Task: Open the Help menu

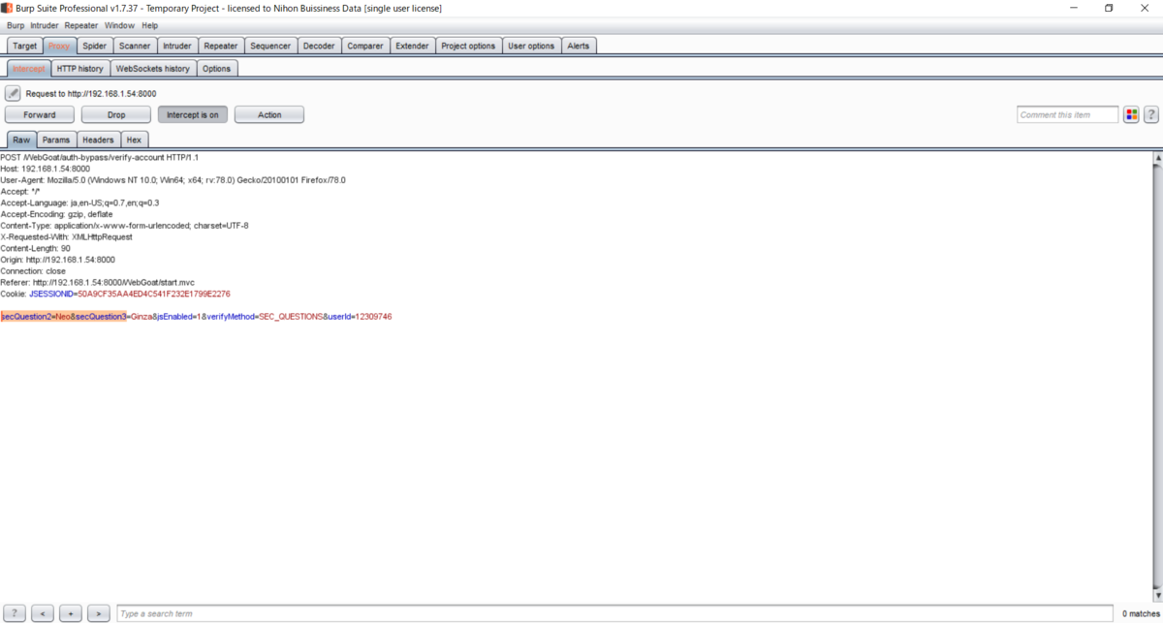Action: (x=149, y=25)
